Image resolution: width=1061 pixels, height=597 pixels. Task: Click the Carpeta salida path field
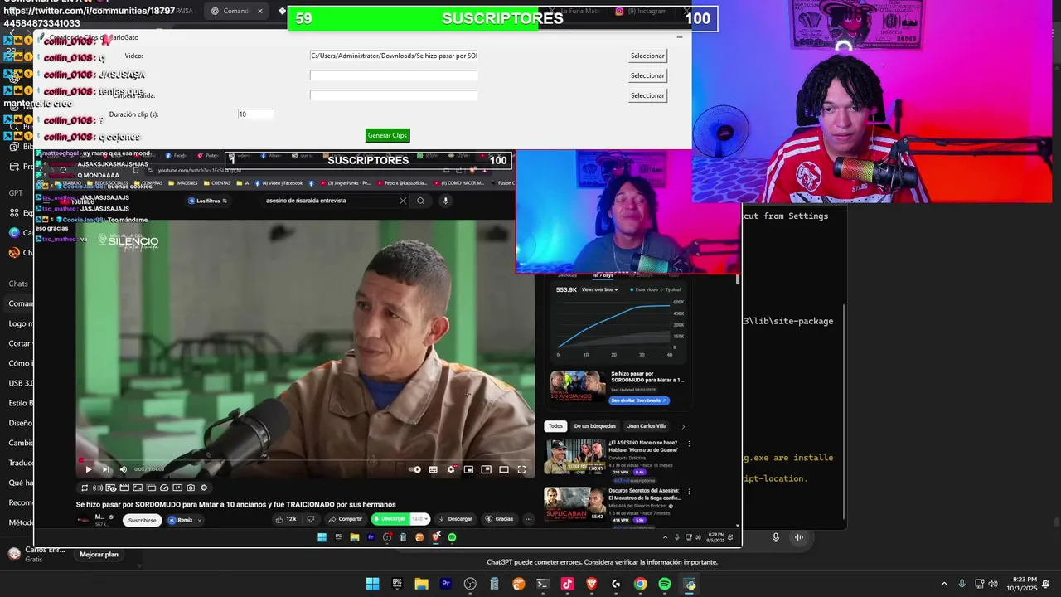pyautogui.click(x=394, y=95)
